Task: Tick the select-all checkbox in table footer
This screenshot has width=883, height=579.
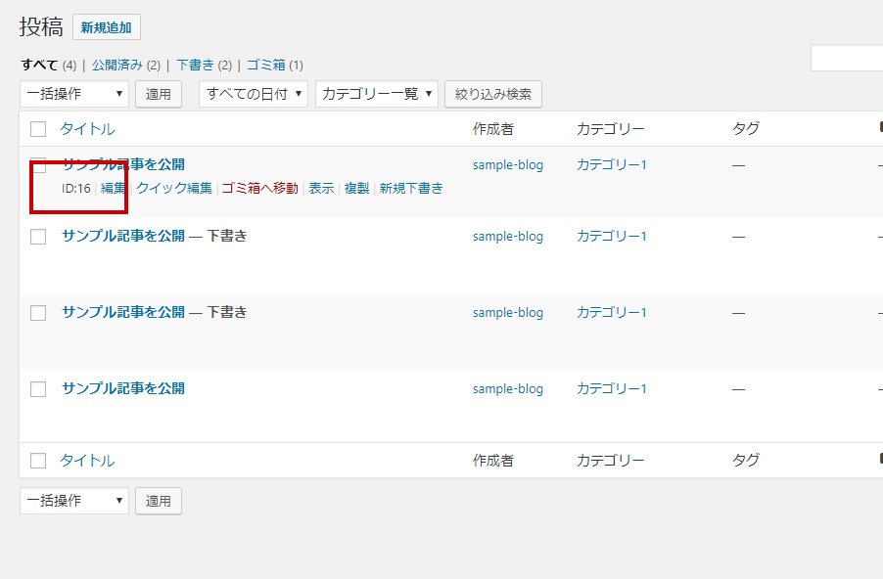Action: click(38, 461)
